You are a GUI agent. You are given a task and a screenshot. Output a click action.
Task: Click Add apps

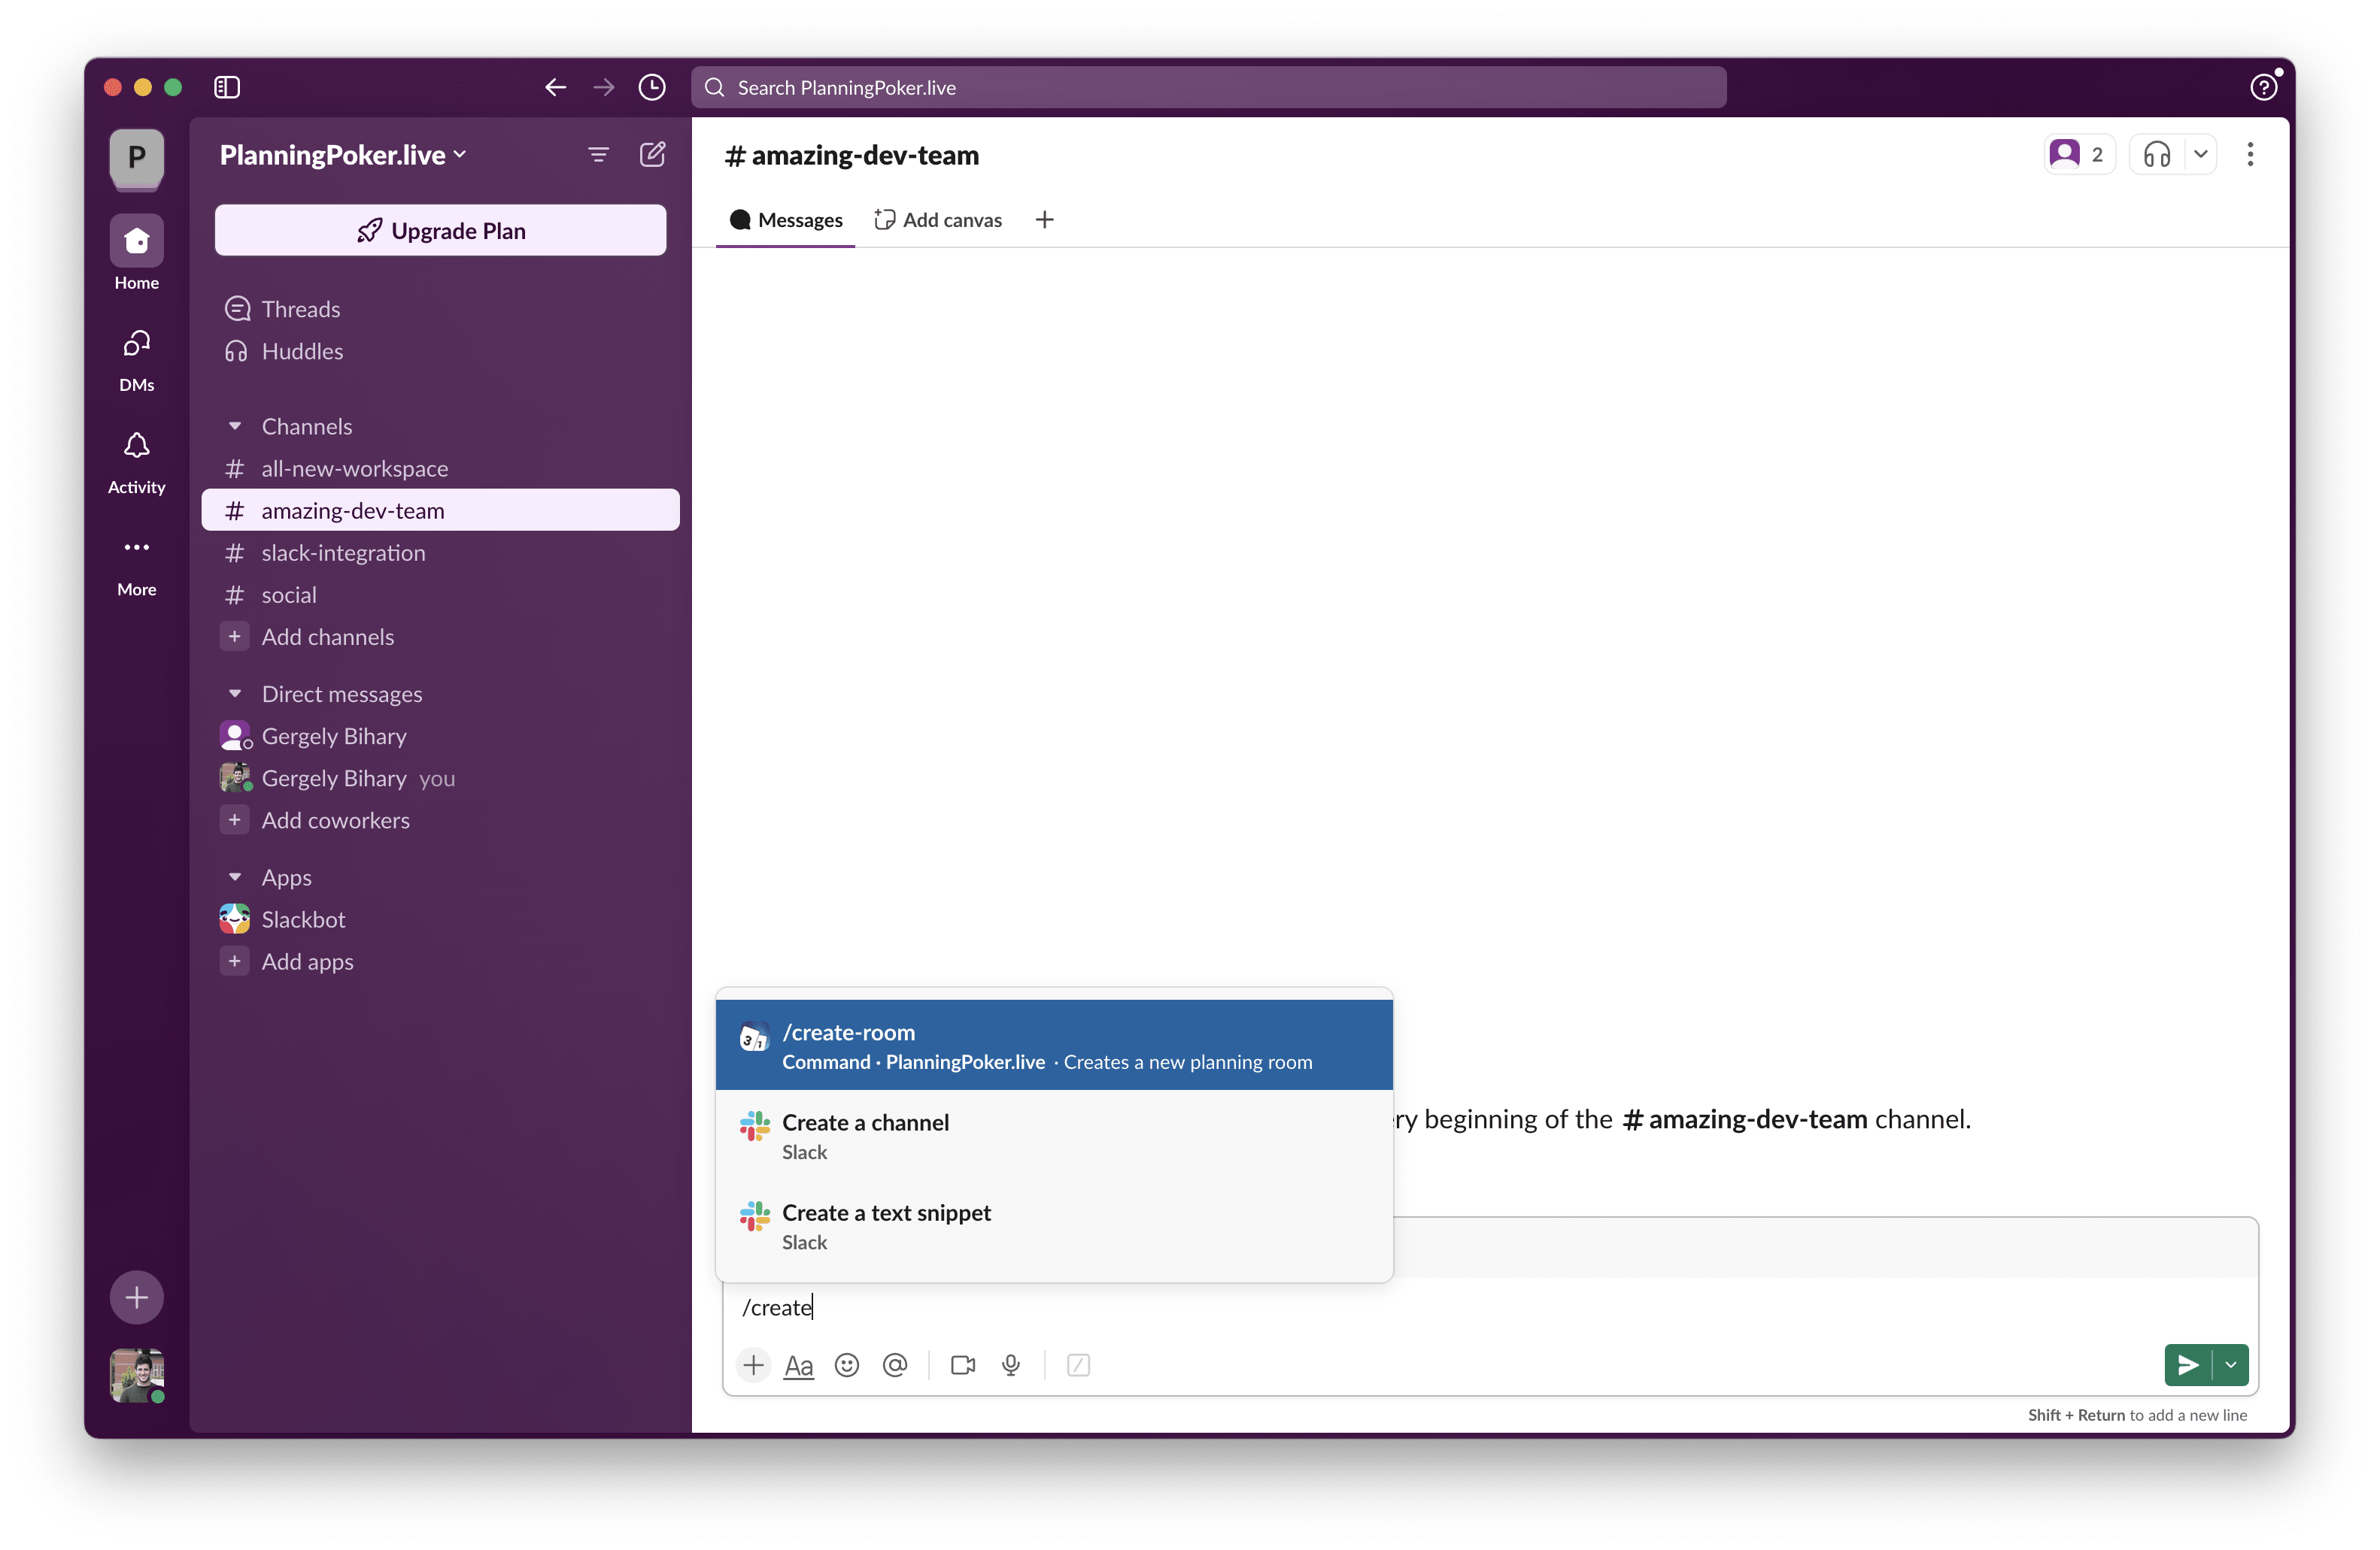click(x=441, y=961)
